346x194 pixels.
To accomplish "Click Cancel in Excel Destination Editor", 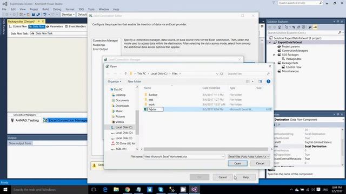I will tap(222, 177).
